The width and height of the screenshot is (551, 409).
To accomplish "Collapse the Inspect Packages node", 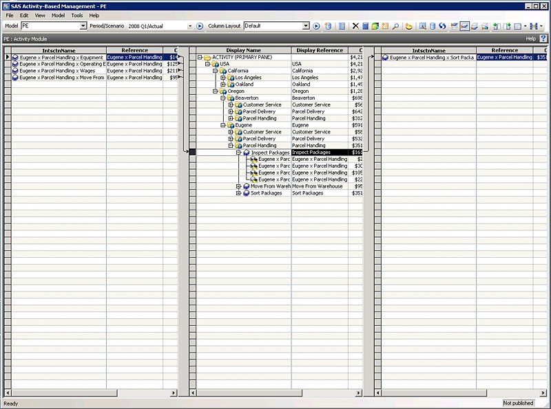I will tap(238, 152).
